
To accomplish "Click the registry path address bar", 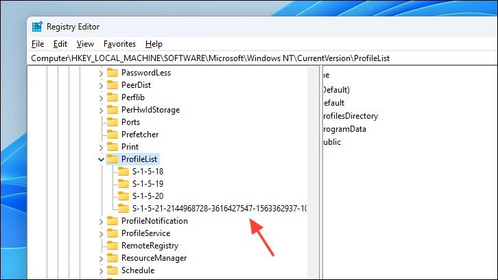I will point(263,58).
